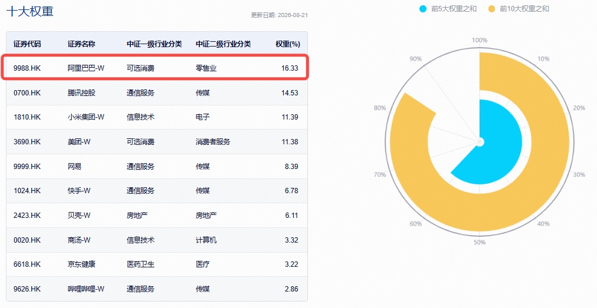Click the 70% chart axis label

point(379,174)
